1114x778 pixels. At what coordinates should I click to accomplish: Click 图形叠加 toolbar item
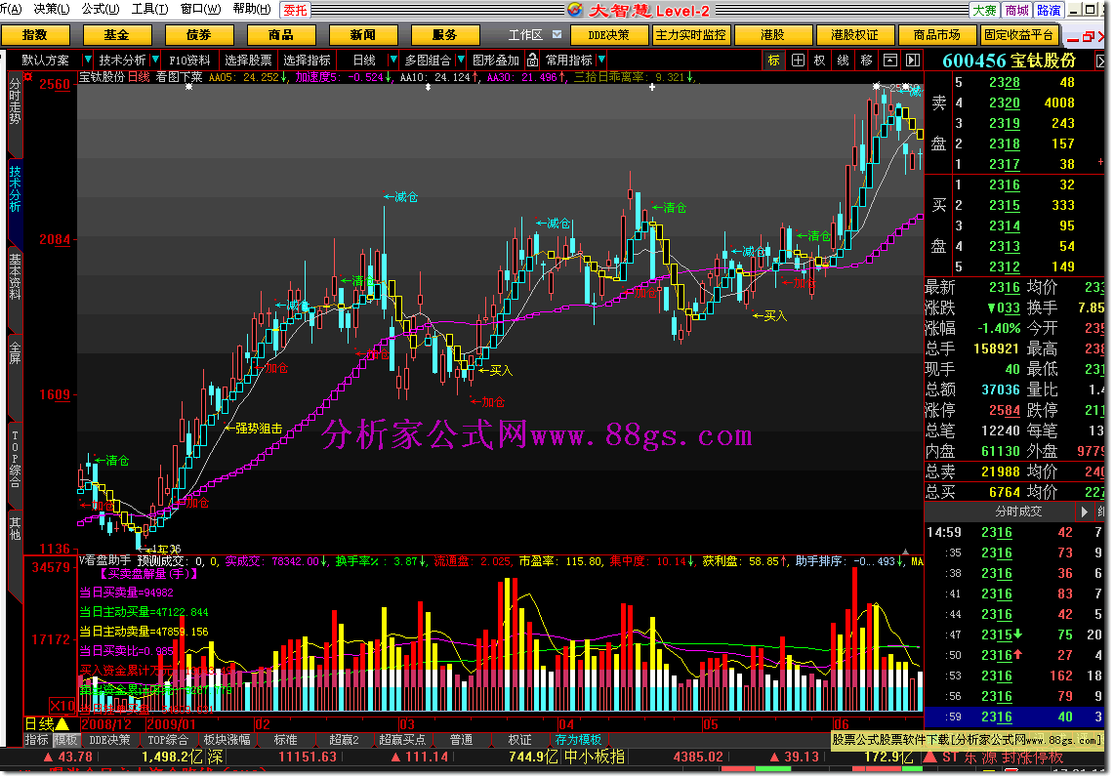click(x=496, y=61)
